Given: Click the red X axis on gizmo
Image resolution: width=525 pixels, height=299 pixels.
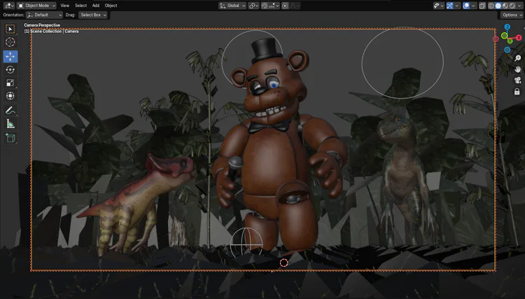Looking at the screenshot, I should (x=519, y=38).
